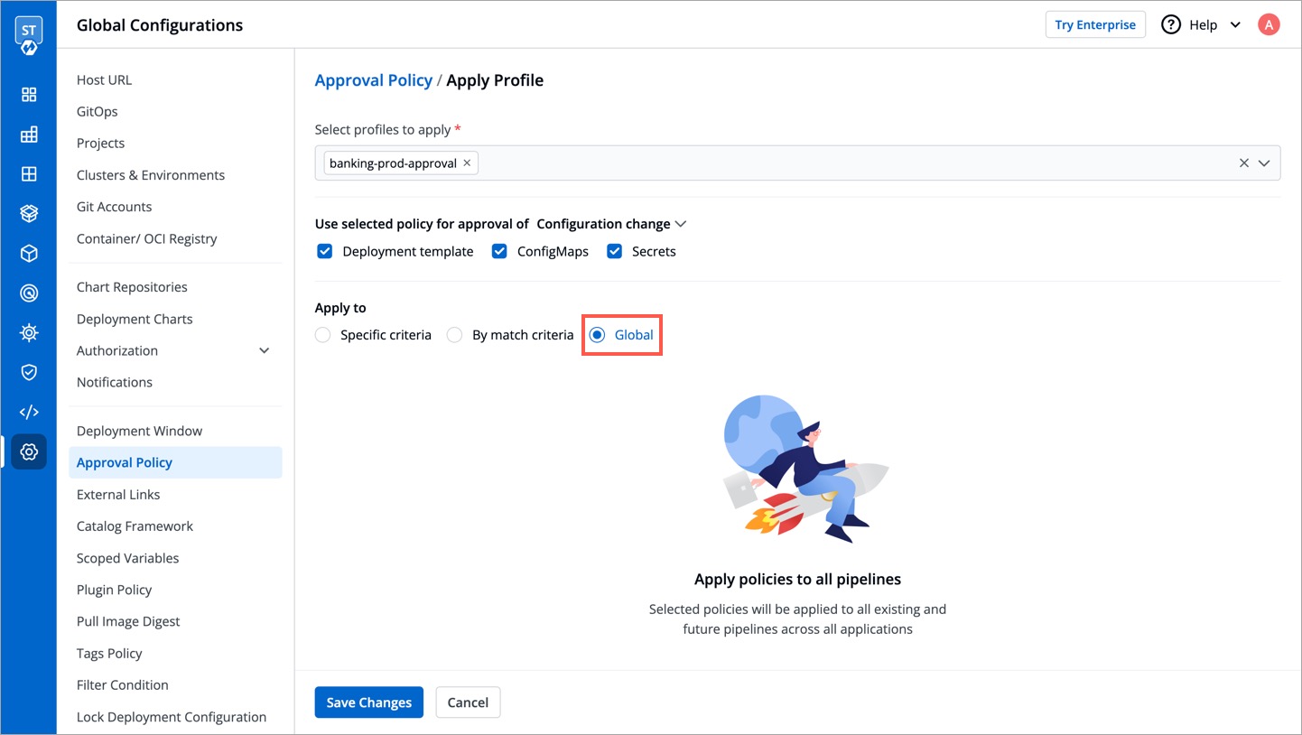Click the Help question mark icon
This screenshot has height=735, width=1302.
point(1171,25)
